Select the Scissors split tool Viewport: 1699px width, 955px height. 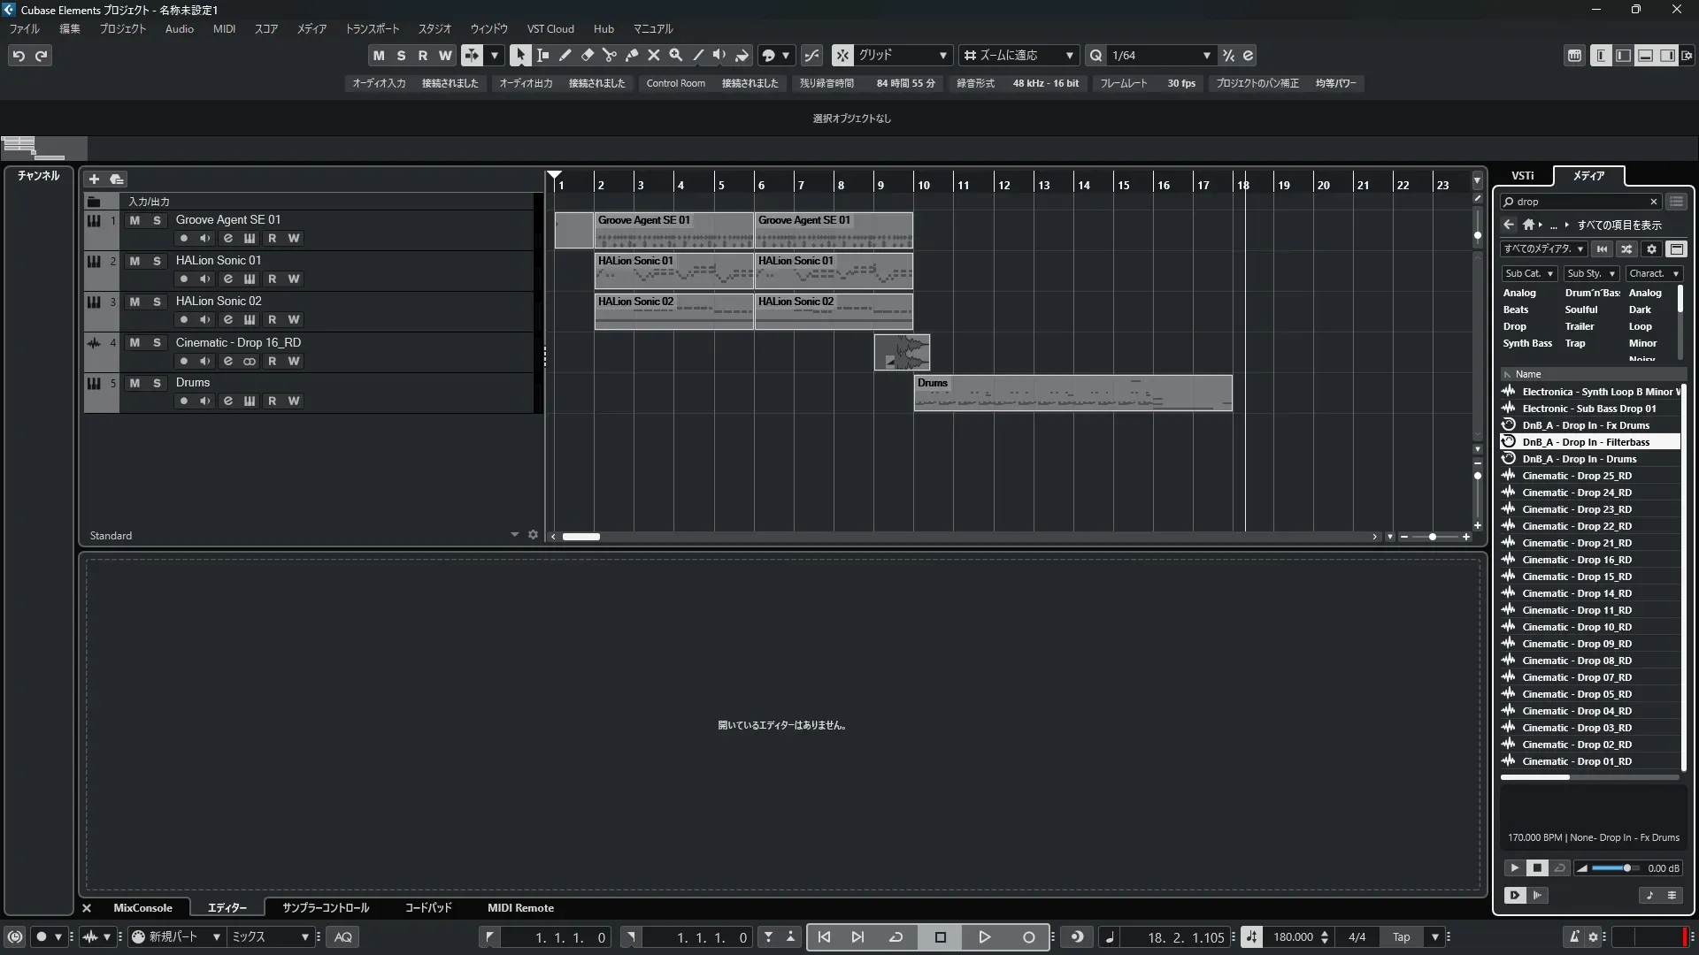pyautogui.click(x=609, y=55)
